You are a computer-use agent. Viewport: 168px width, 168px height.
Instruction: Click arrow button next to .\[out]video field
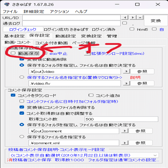(127, 71)
